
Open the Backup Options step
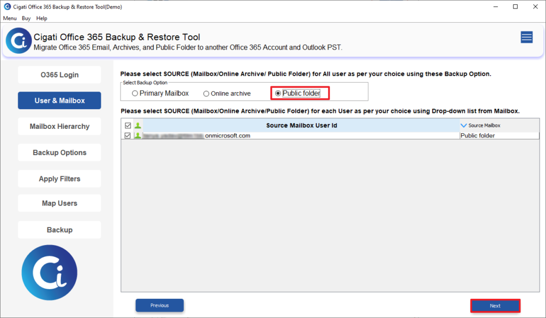click(x=60, y=152)
